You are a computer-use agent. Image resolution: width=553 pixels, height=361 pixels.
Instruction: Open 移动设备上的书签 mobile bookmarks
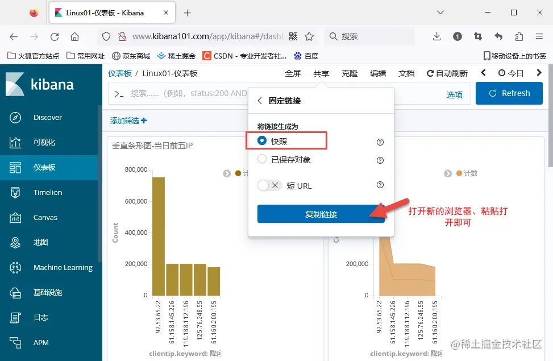point(514,56)
